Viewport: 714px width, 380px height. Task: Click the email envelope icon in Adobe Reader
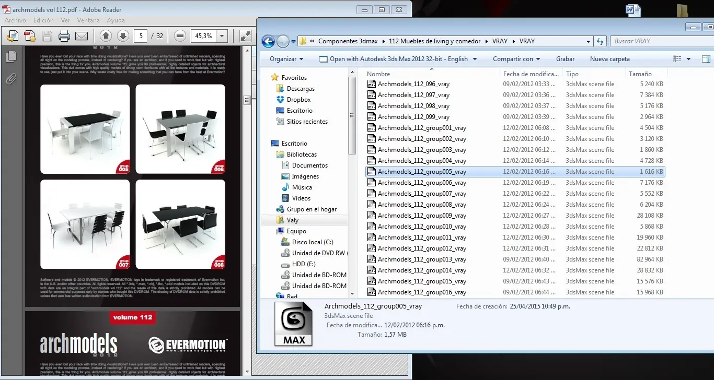pos(82,36)
